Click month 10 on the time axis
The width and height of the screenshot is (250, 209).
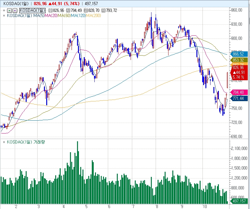pos(205,207)
